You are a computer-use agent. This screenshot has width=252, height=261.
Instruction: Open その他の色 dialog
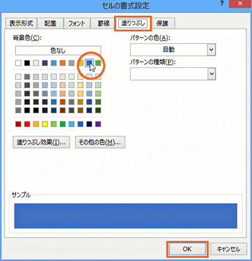click(100, 142)
